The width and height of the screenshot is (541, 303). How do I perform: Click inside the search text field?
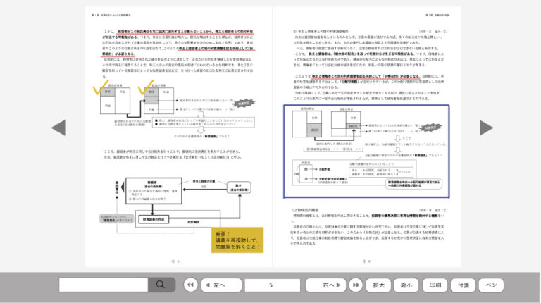(x=103, y=285)
